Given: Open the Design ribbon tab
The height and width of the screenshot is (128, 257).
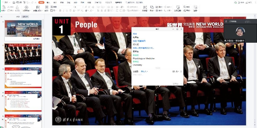Looking at the screenshot, I should pyautogui.click(x=55, y=3).
